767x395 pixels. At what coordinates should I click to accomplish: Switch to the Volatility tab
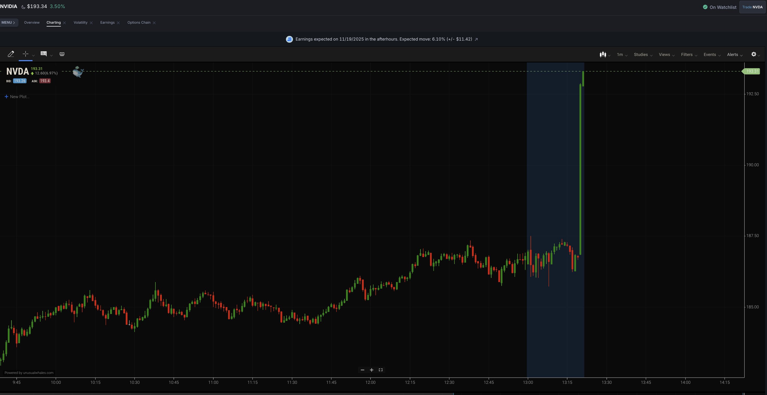point(80,23)
